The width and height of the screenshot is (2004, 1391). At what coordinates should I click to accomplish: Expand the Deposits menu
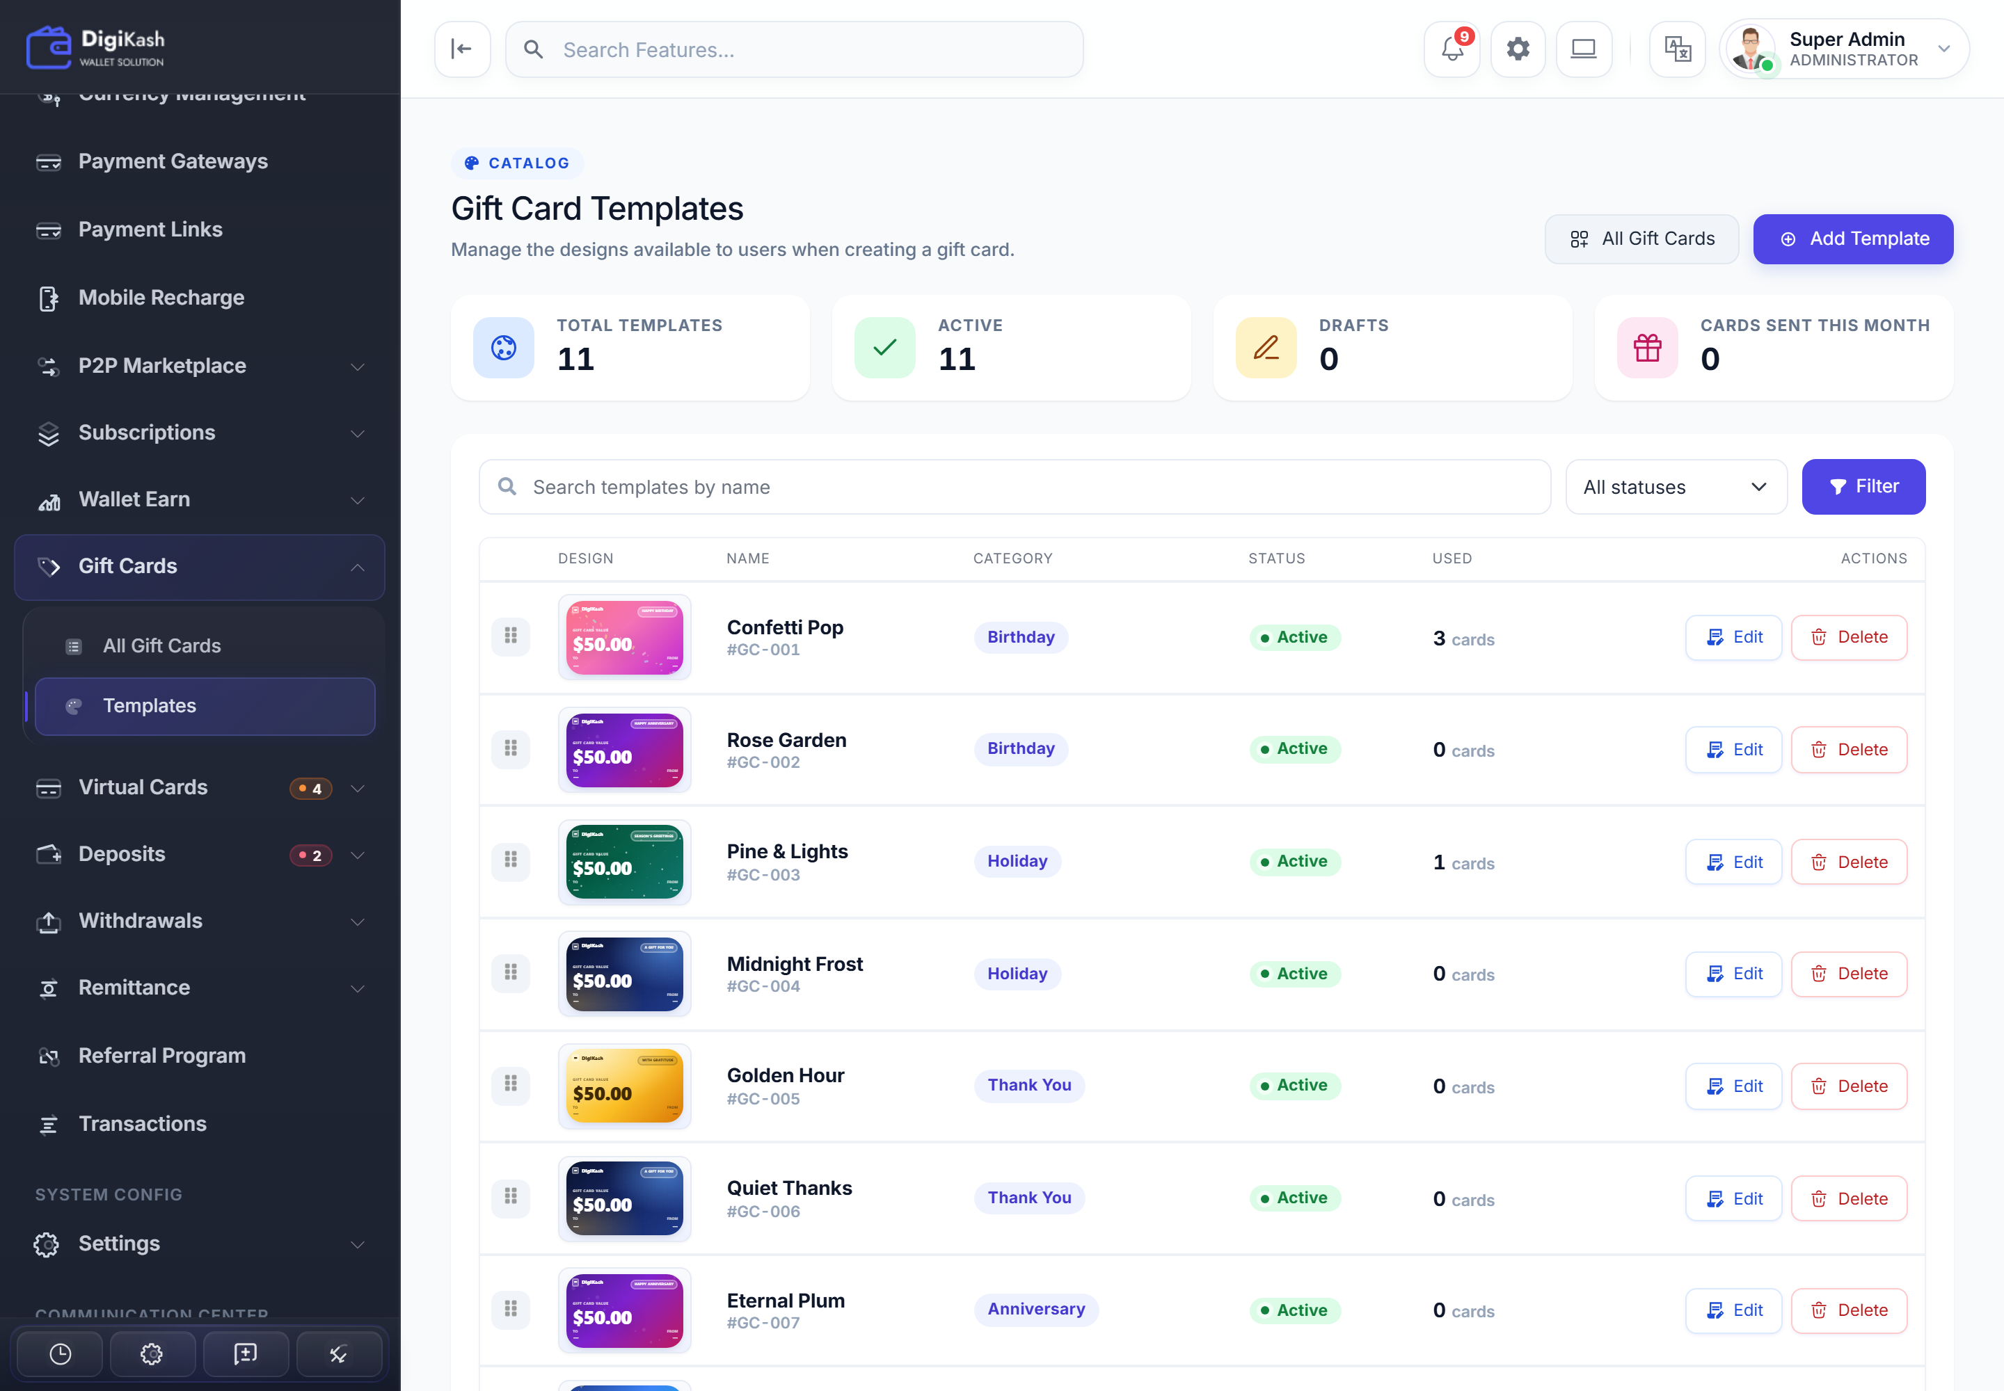pyautogui.click(x=358, y=855)
